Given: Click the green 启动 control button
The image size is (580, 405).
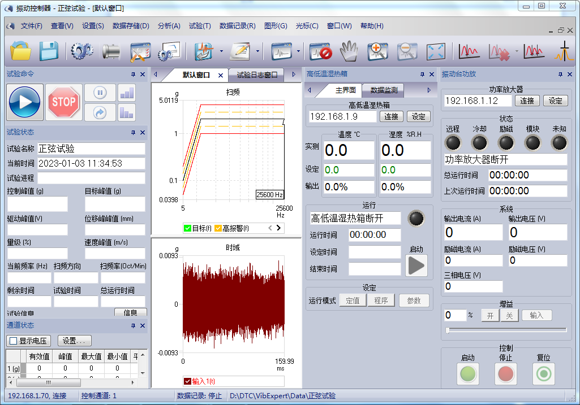Looking at the screenshot, I should [x=468, y=374].
